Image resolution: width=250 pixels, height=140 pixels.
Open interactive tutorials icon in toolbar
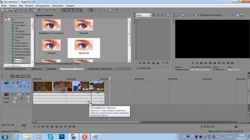pyautogui.click(x=110, y=10)
